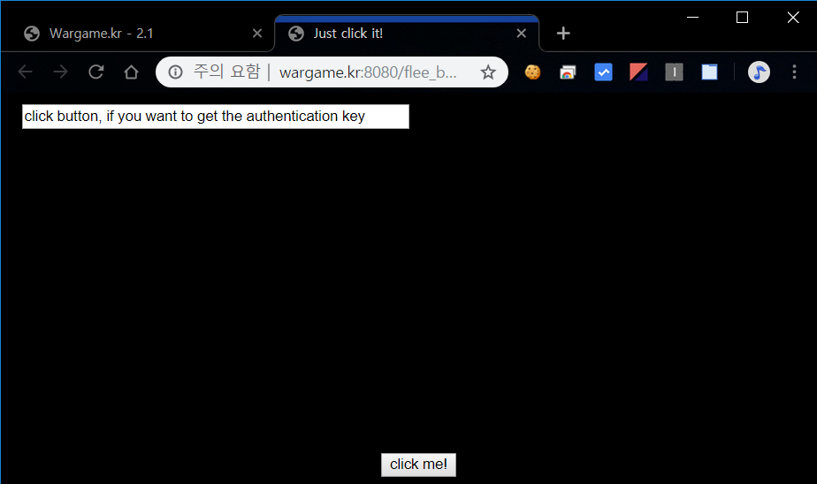This screenshot has width=817, height=484.
Task: Open the gray square extension icon
Action: click(x=675, y=72)
